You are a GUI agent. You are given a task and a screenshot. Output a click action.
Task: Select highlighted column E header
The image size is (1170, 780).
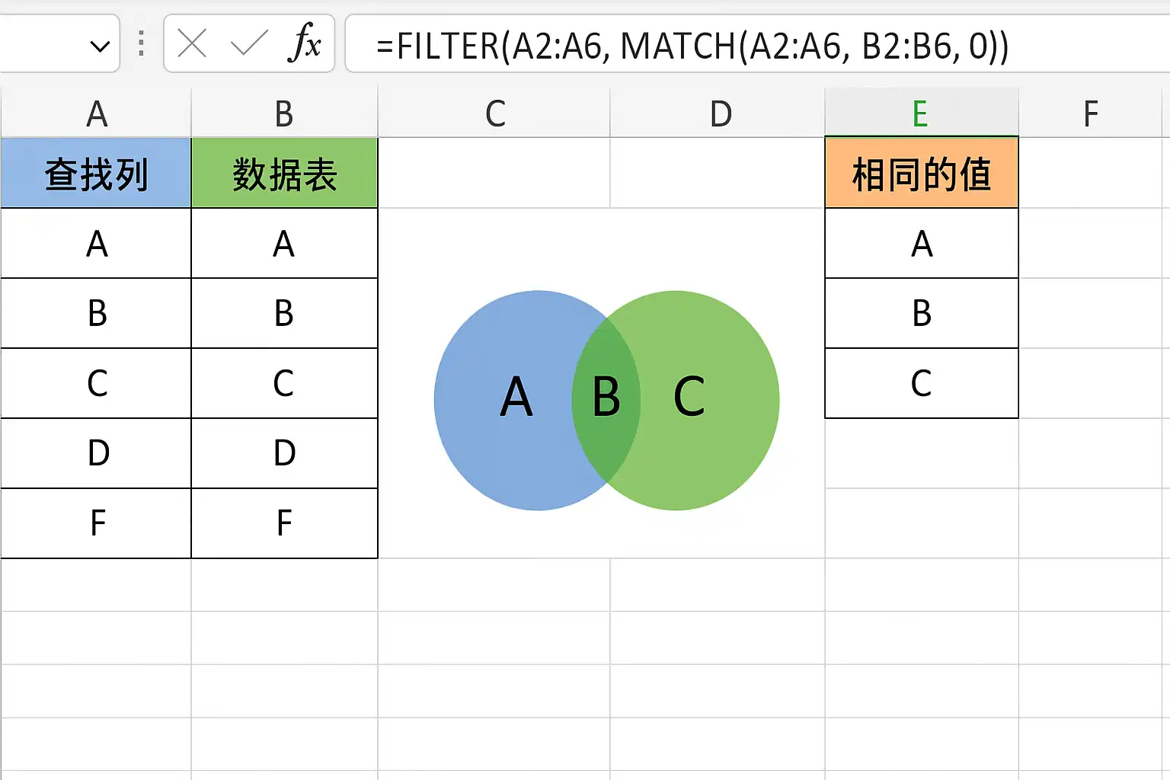tap(922, 113)
